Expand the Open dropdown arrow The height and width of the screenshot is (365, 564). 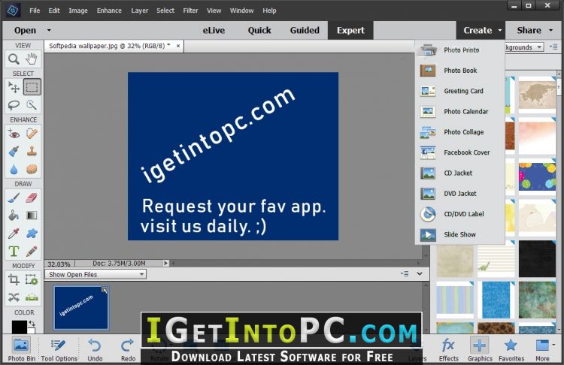point(49,31)
